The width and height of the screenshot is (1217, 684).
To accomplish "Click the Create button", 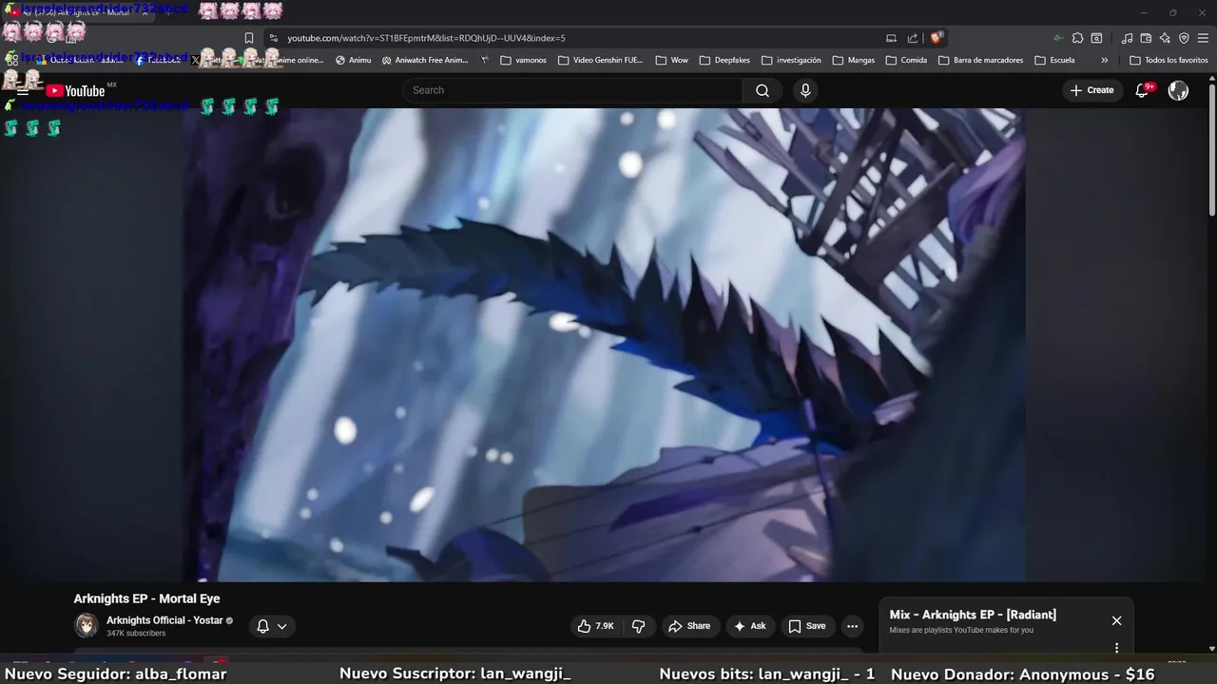I will coord(1091,90).
